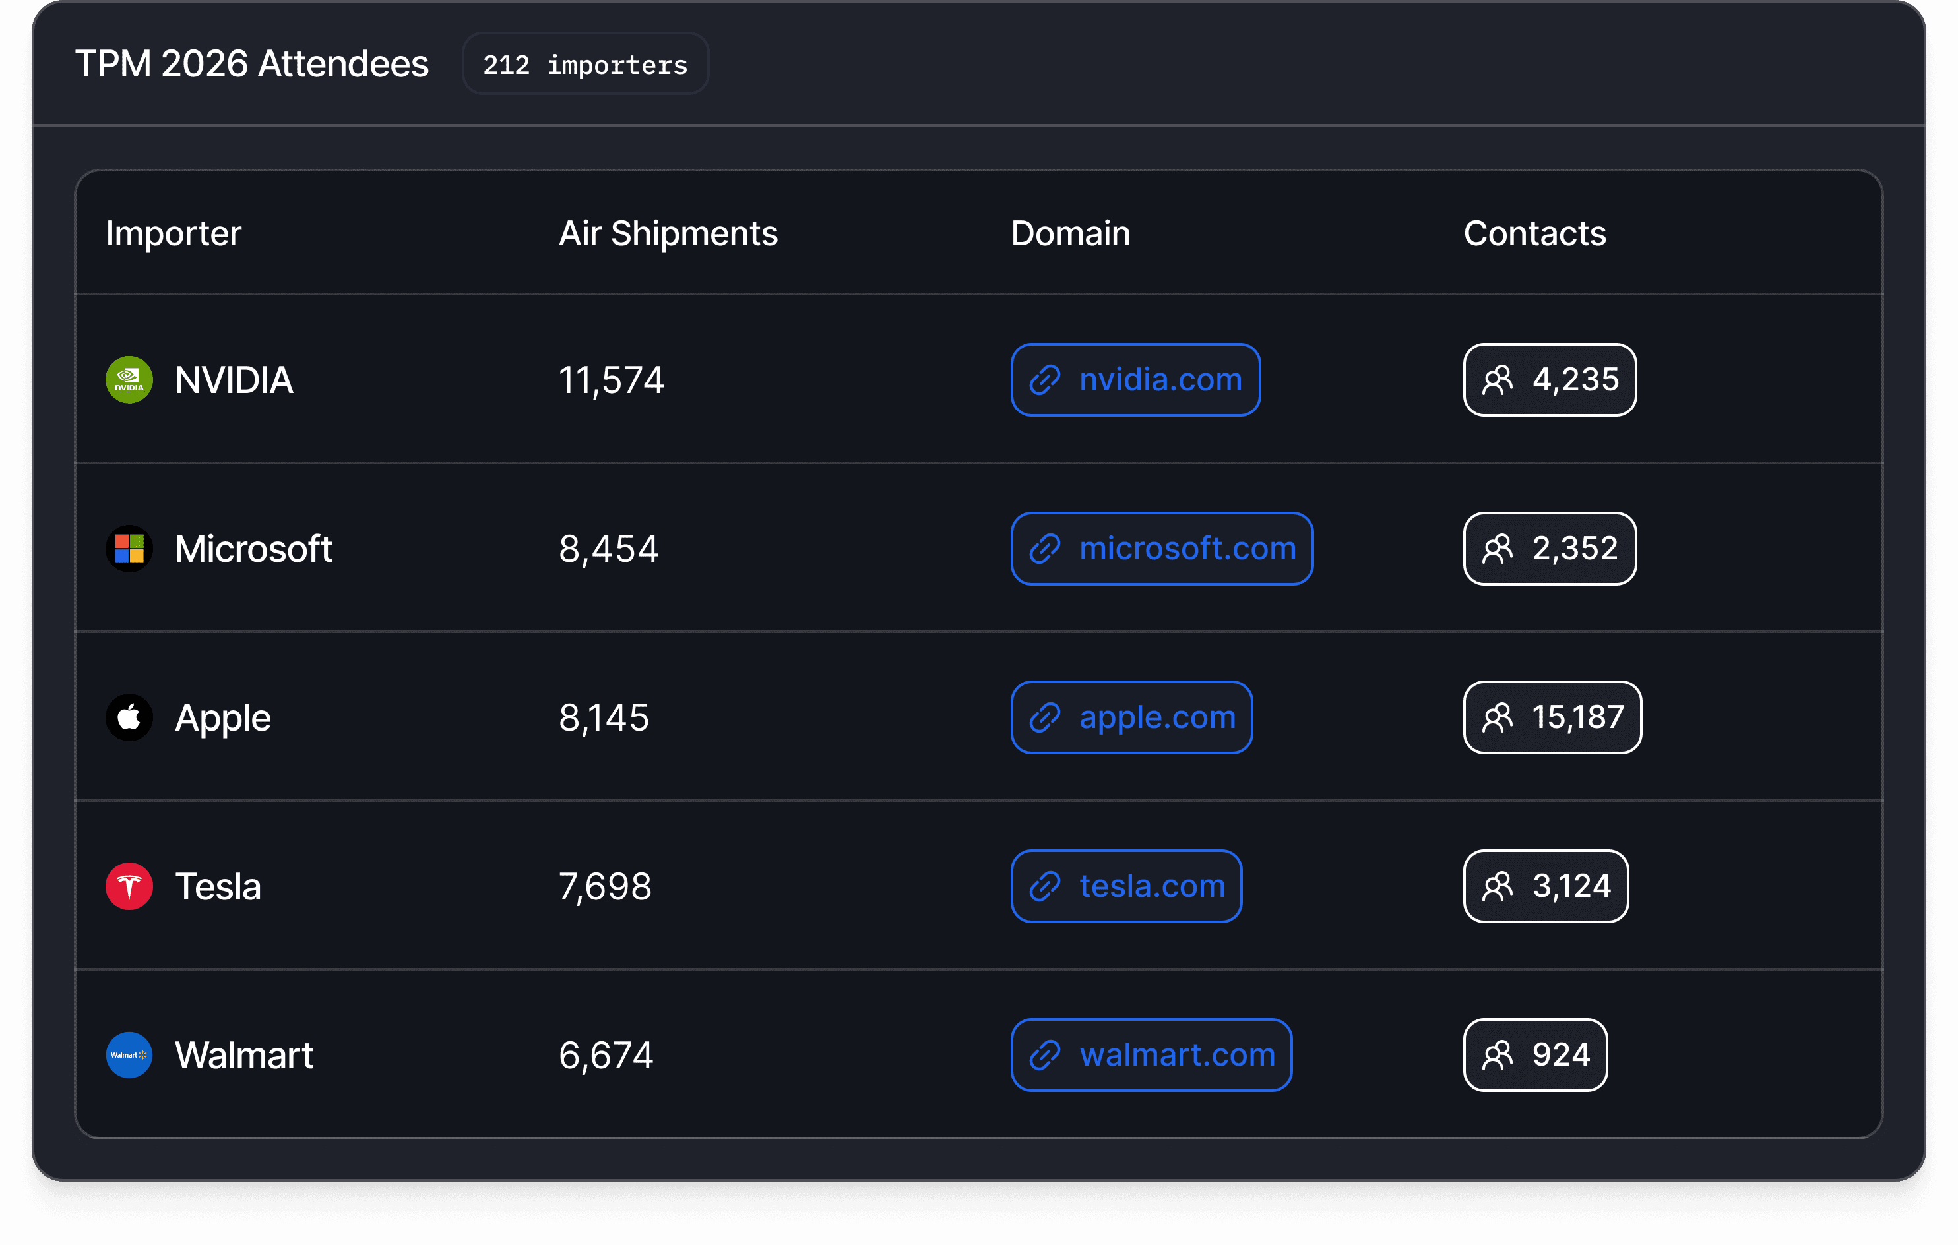This screenshot has height=1245, width=1958.
Task: Click the Contacts column header
Action: [x=1534, y=234]
